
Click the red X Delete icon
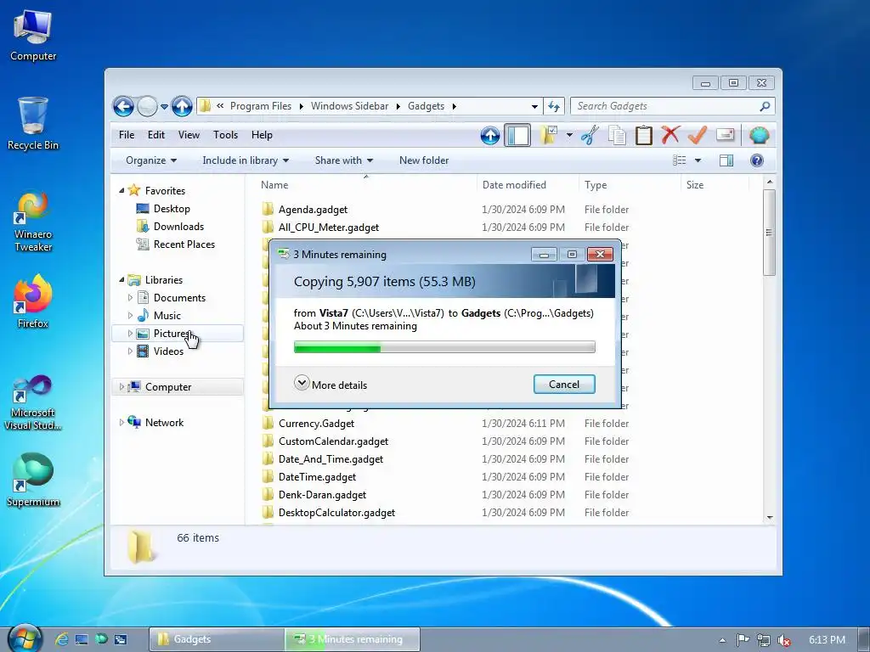pos(671,135)
